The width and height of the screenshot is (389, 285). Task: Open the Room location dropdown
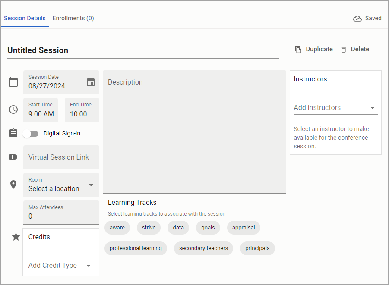61,185
